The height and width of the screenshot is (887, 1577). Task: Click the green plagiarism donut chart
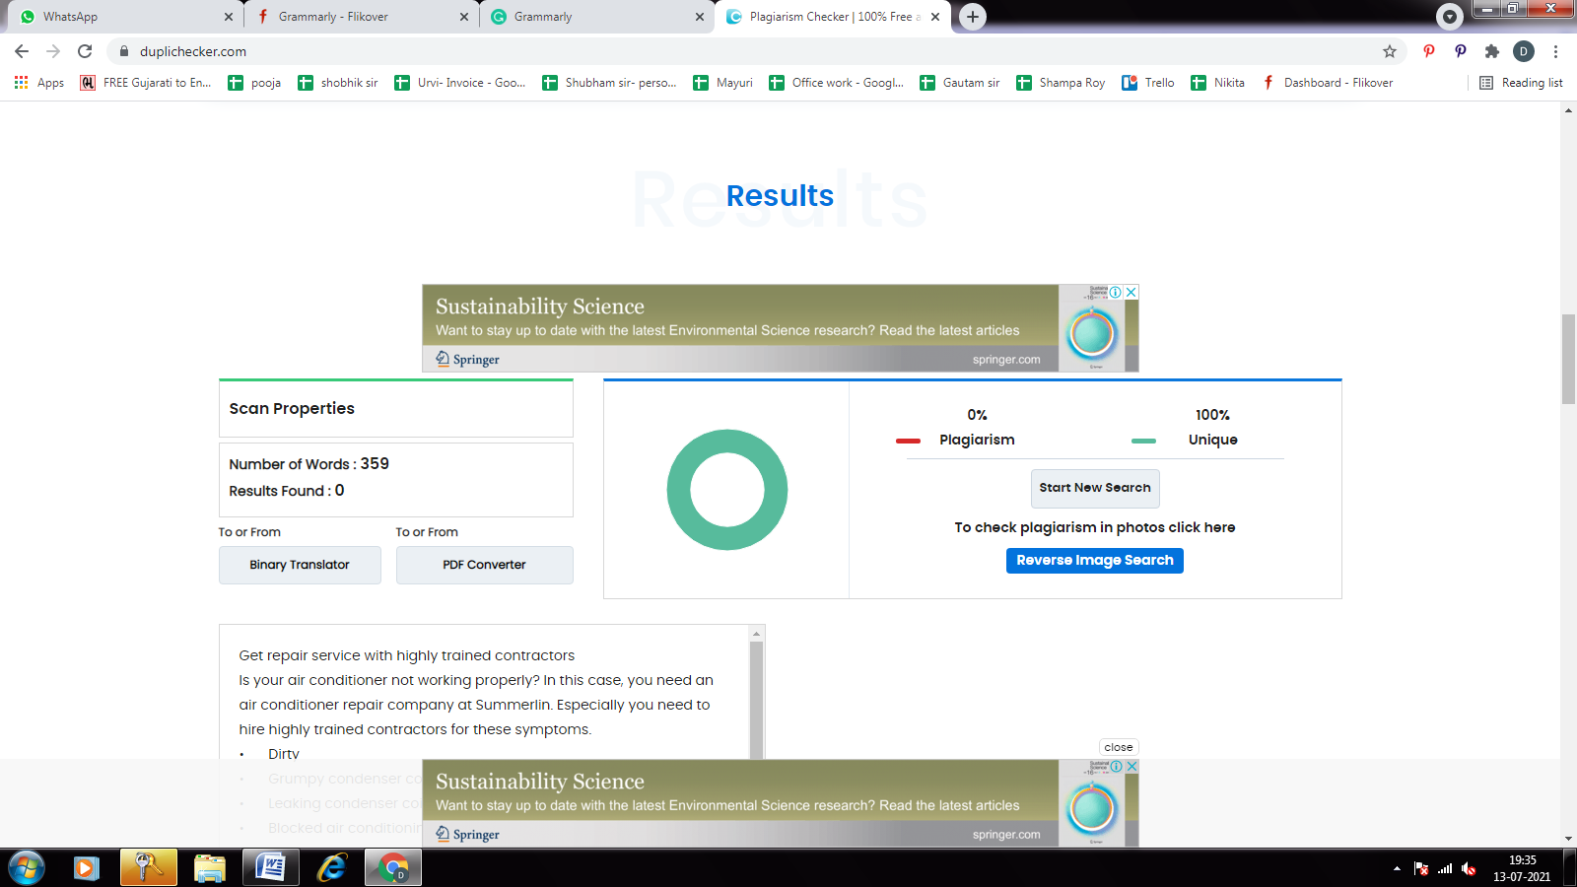coord(727,490)
